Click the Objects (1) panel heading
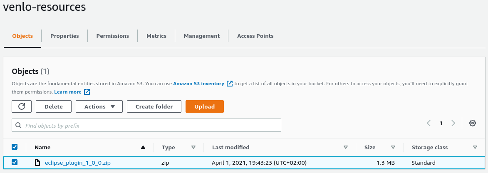488x173 pixels. (30, 71)
